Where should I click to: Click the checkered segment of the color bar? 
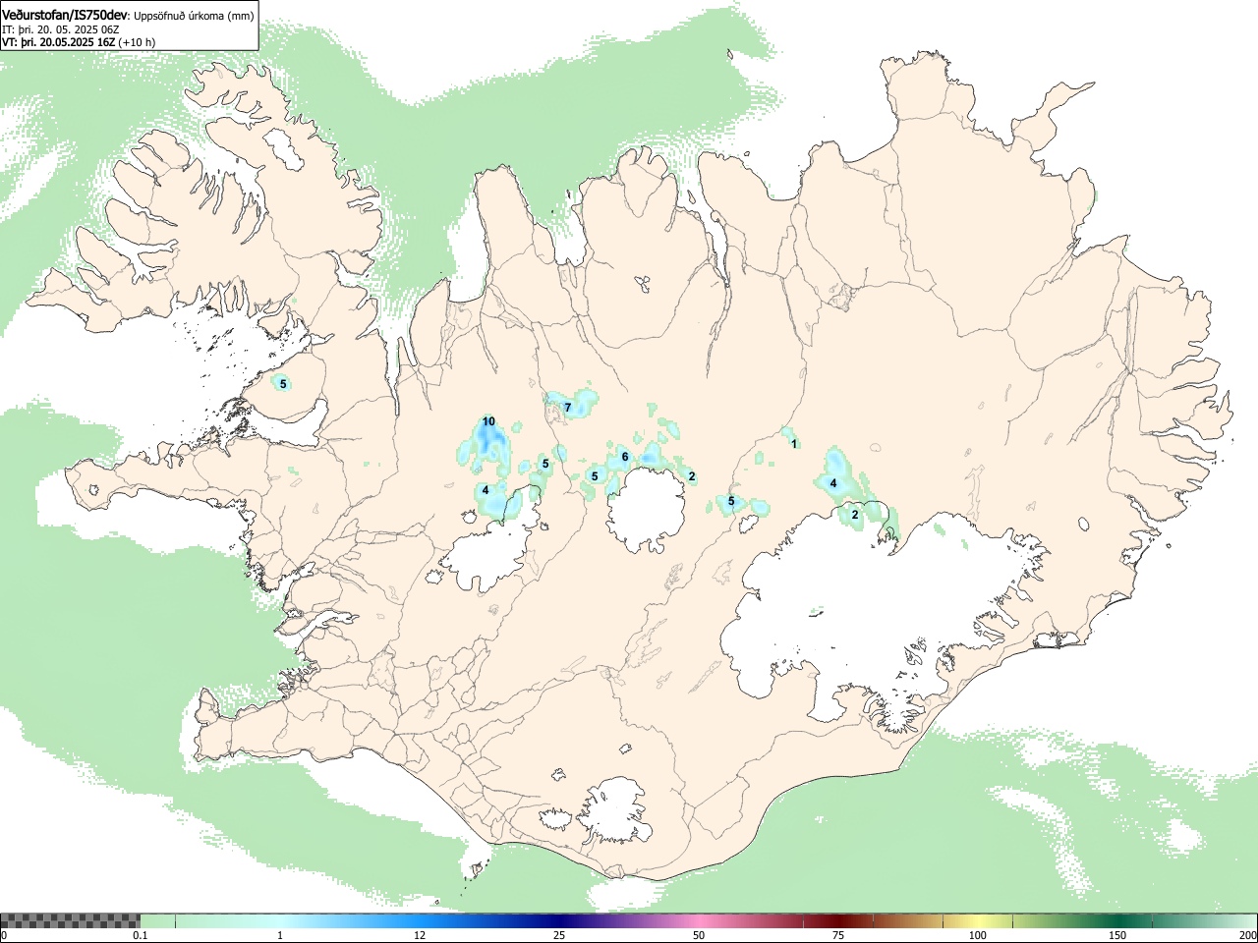pos(70,920)
